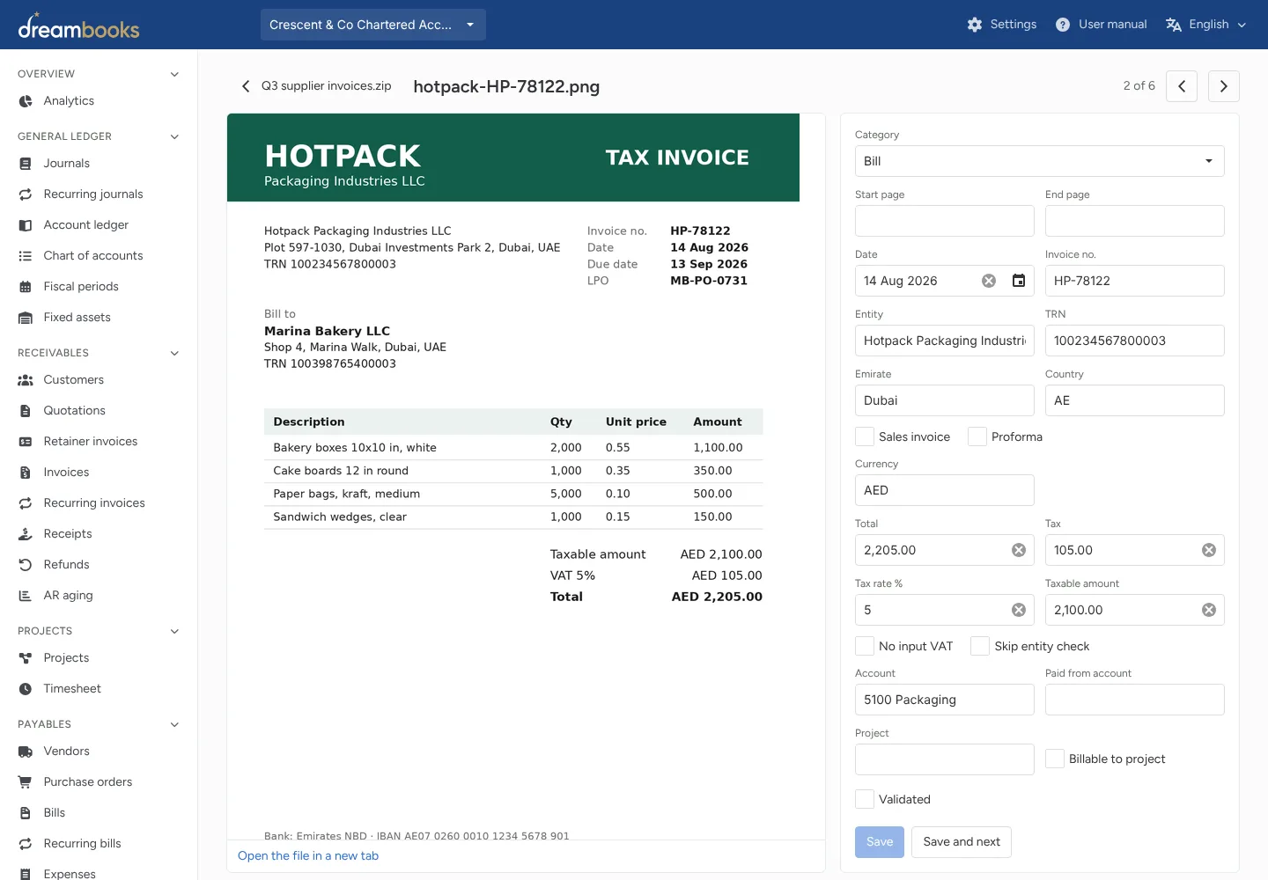Image resolution: width=1268 pixels, height=880 pixels.
Task: Check the Billable to project box
Action: coord(1055,759)
